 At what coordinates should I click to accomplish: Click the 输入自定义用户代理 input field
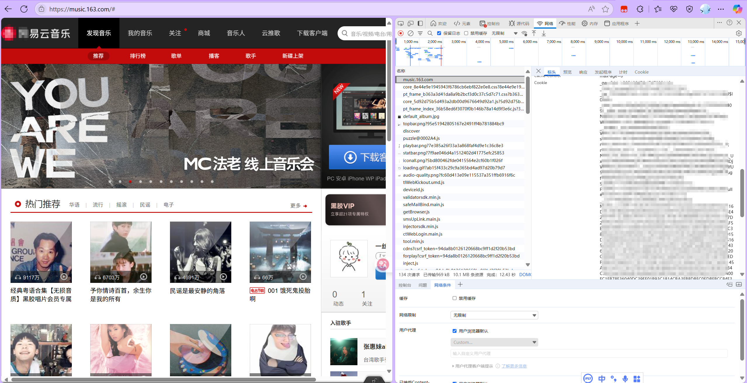tap(589, 353)
